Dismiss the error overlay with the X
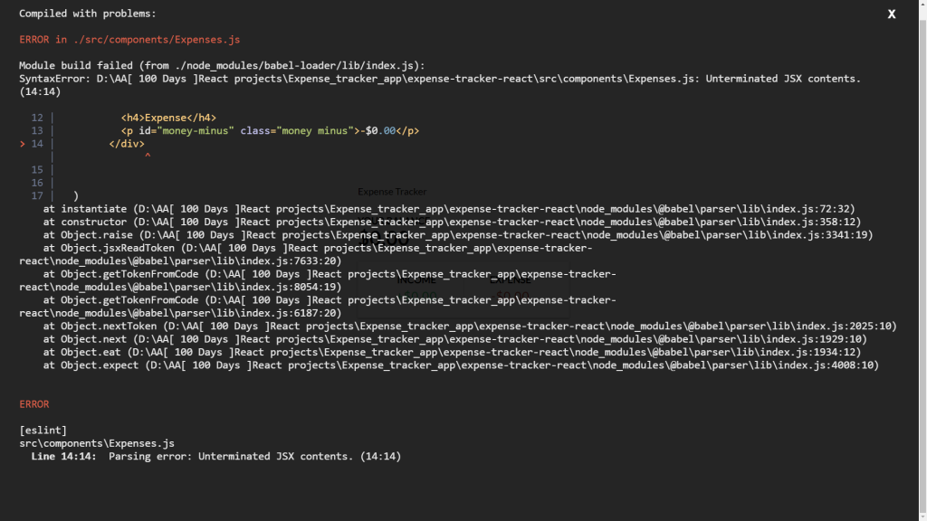927x521 pixels. pyautogui.click(x=892, y=14)
